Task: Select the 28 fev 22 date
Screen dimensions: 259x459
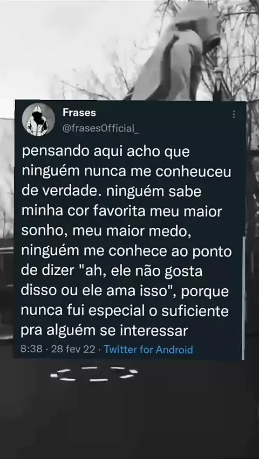Action: click(73, 350)
